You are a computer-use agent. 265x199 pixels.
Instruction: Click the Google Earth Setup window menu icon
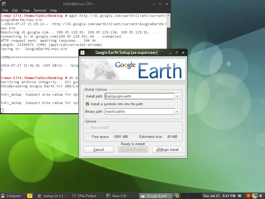click(82, 53)
